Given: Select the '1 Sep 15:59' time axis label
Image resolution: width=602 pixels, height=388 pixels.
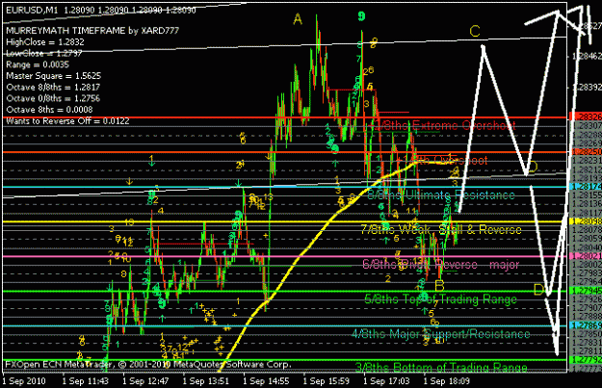Looking at the screenshot, I should [x=327, y=381].
